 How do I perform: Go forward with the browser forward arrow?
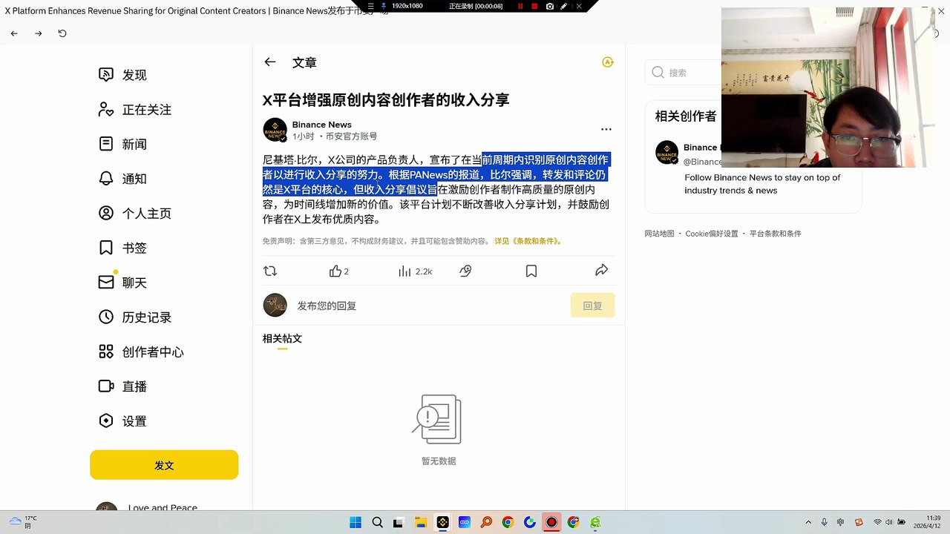tap(39, 33)
